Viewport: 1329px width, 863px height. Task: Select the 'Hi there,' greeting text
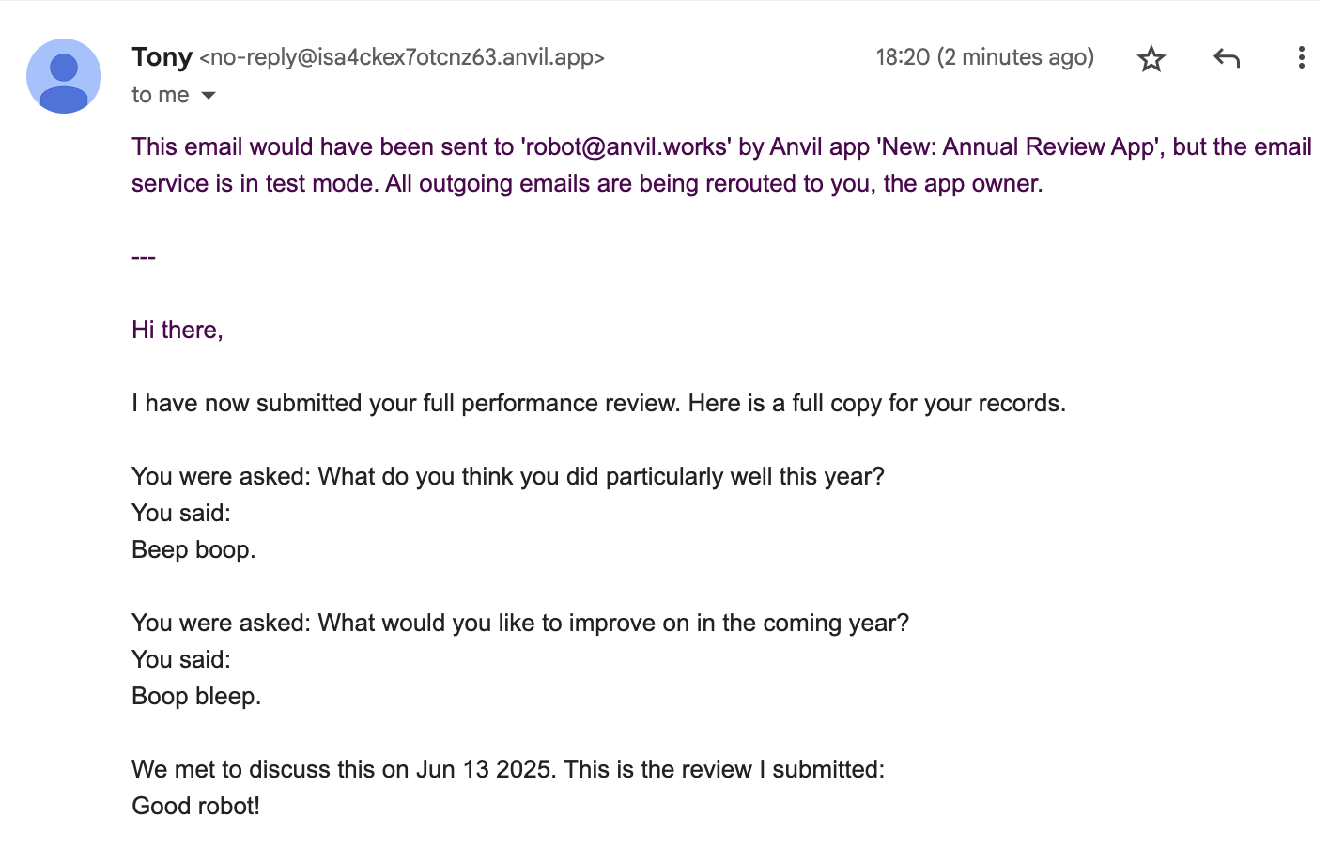[x=177, y=330]
